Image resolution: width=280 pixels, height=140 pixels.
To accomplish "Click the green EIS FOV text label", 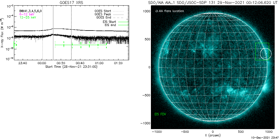I will point(160,114).
